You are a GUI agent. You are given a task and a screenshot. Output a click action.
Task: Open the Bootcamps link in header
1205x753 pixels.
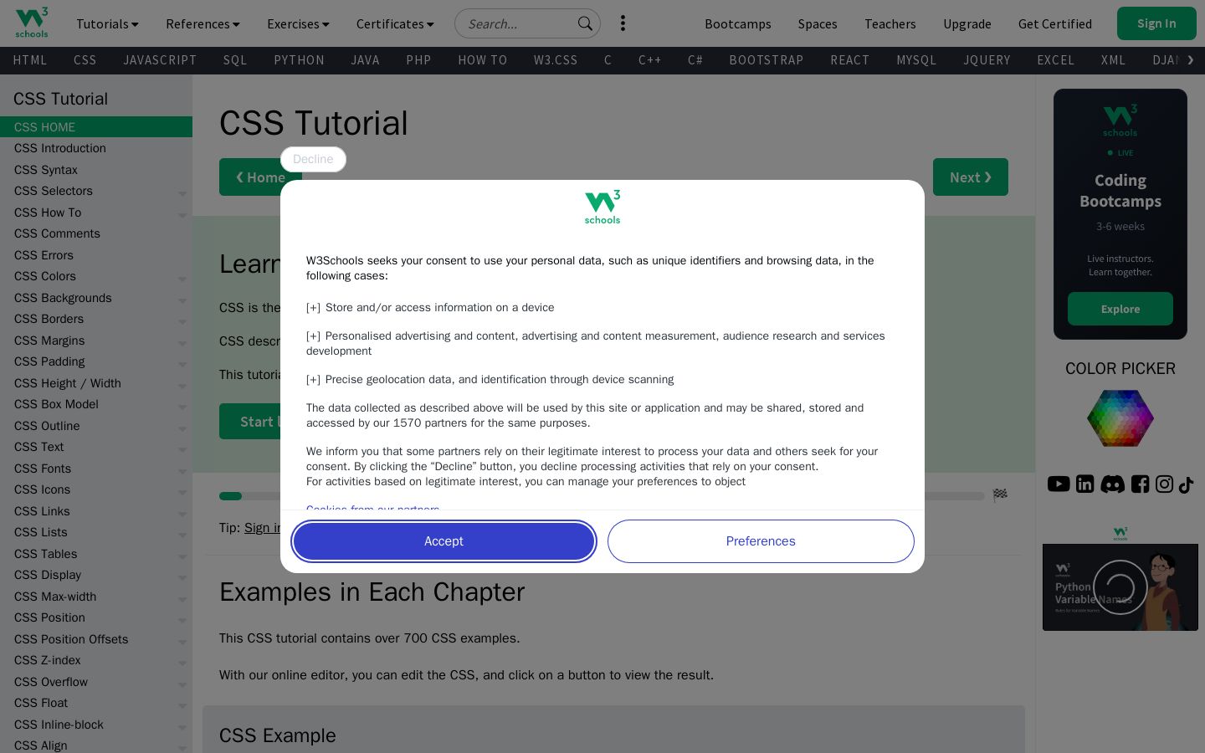click(738, 23)
